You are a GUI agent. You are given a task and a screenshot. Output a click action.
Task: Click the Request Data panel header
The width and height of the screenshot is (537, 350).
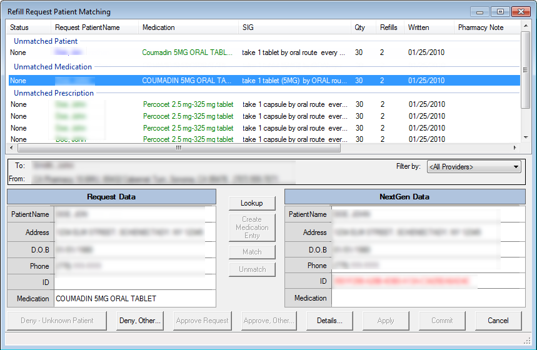[x=112, y=197]
